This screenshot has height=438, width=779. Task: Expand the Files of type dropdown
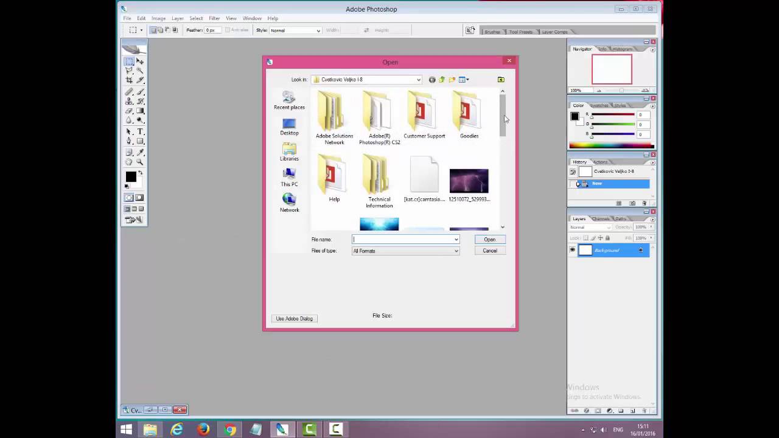pyautogui.click(x=456, y=251)
